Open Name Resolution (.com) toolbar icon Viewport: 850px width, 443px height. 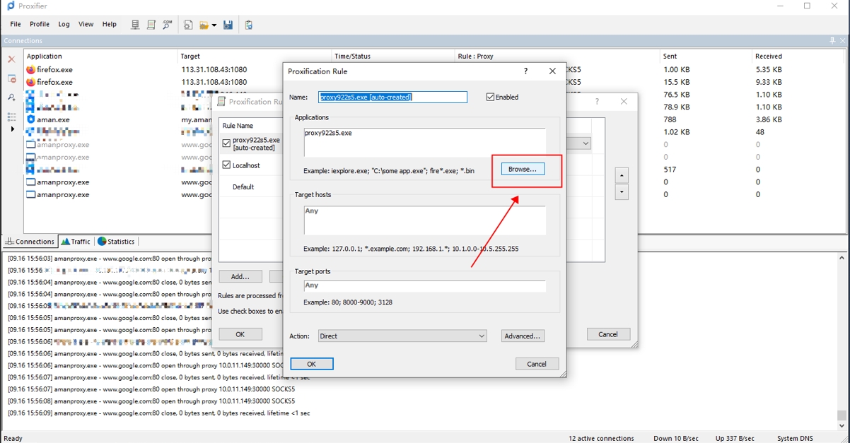[x=168, y=25]
